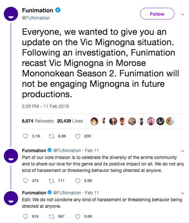Follow the Funimation account

tap(157, 14)
